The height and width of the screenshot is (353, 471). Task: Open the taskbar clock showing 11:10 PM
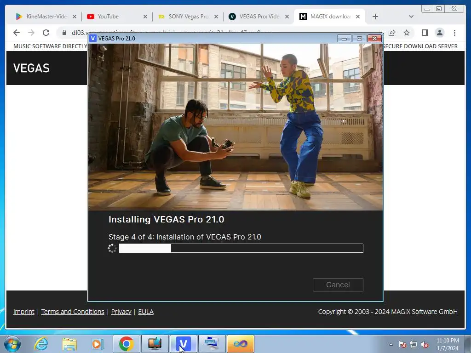point(448,344)
